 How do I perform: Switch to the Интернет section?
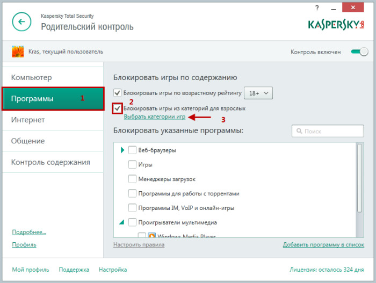click(x=53, y=120)
